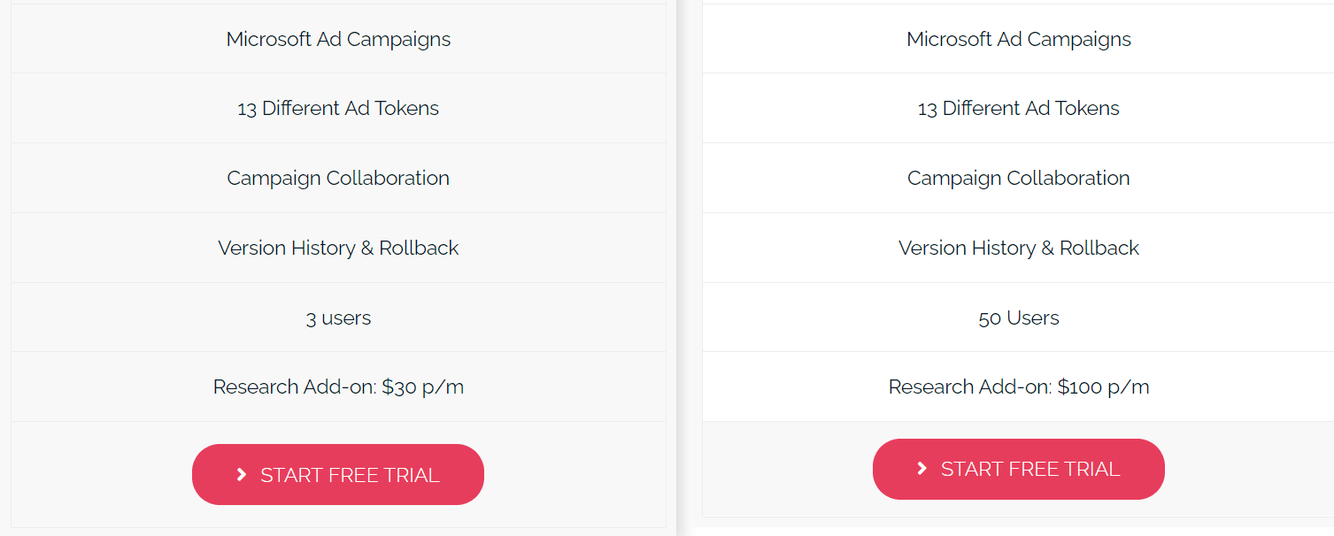Select the 3 users feature entry
Viewport: 1334px width, 536px height.
338,318
